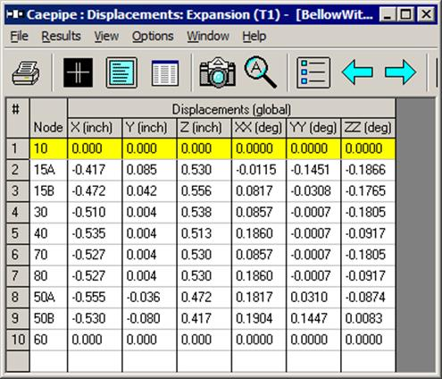Click the magnifying glass find icon
Viewport: 442px width, 379px height.
tap(260, 72)
